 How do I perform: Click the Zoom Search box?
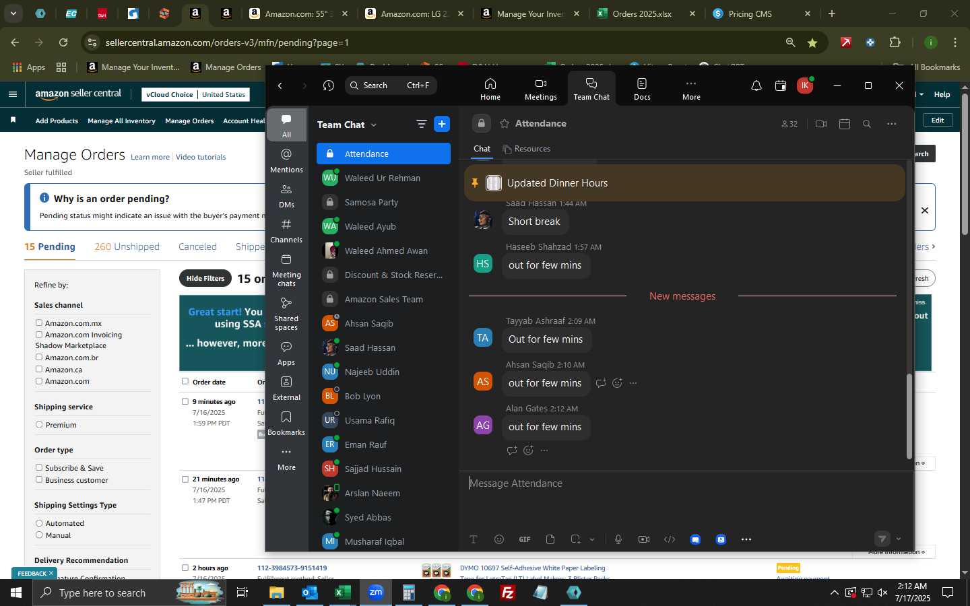[391, 86]
